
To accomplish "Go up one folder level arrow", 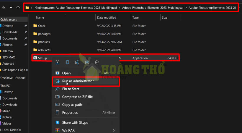I will [x=18, y=8].
